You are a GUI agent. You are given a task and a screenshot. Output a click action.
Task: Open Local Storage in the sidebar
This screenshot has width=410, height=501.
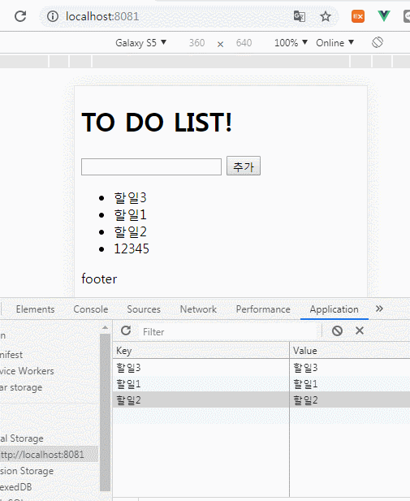pos(22,438)
